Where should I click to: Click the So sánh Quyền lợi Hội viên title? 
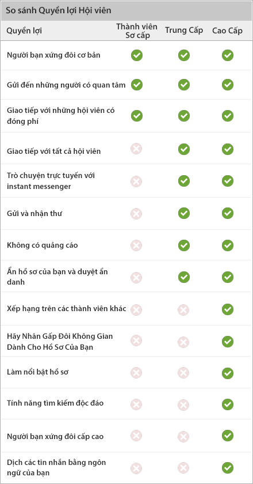(59, 10)
